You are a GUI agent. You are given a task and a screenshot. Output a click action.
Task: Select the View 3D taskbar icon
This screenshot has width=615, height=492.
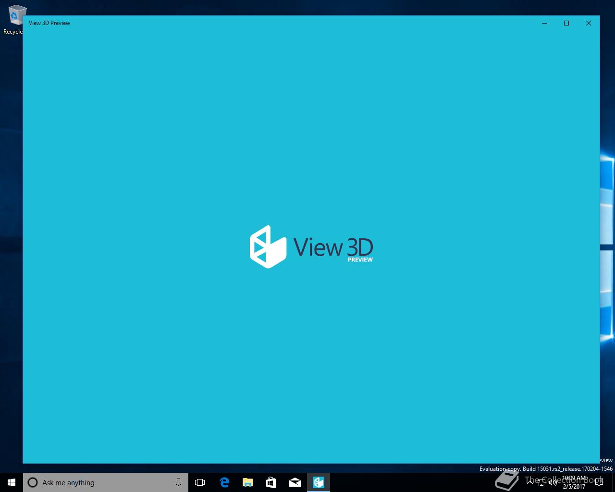(x=319, y=482)
